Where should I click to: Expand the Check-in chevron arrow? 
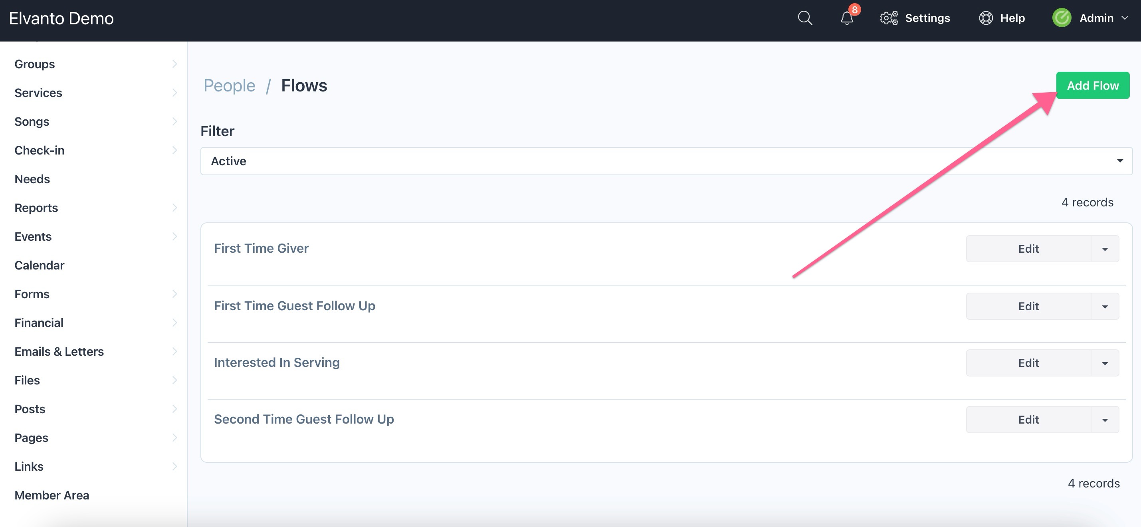(174, 151)
